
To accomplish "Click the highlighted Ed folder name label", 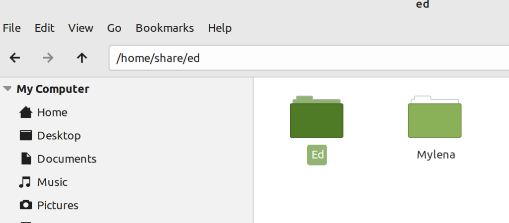I will click(317, 155).
